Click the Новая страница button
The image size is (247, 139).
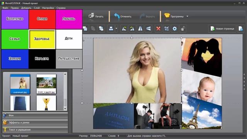click(x=222, y=29)
